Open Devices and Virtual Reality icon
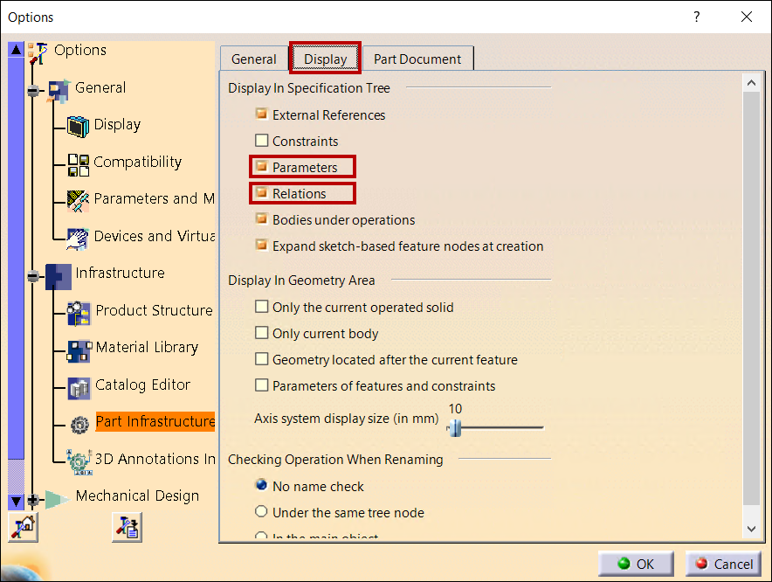This screenshot has width=772, height=582. [79, 237]
